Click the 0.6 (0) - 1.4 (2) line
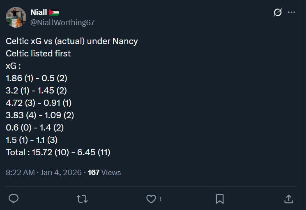306x210 pixels. coord(37,128)
